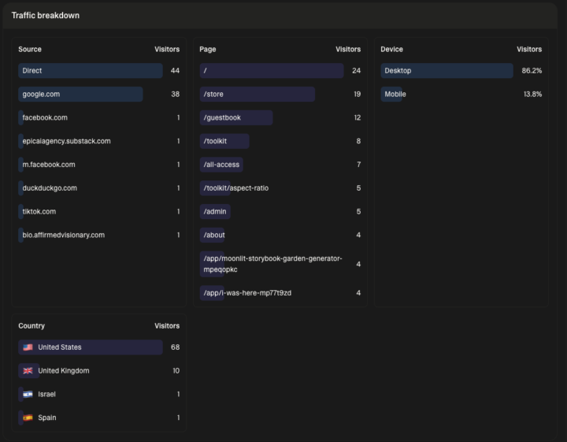Click the Country column header
Viewport: 567px width, 442px height.
[31, 326]
